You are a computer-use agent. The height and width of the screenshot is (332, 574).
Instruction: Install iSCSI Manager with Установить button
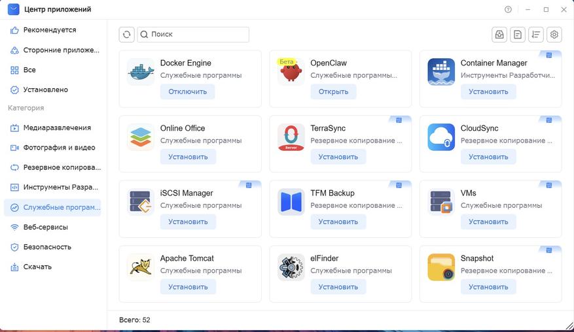click(188, 222)
